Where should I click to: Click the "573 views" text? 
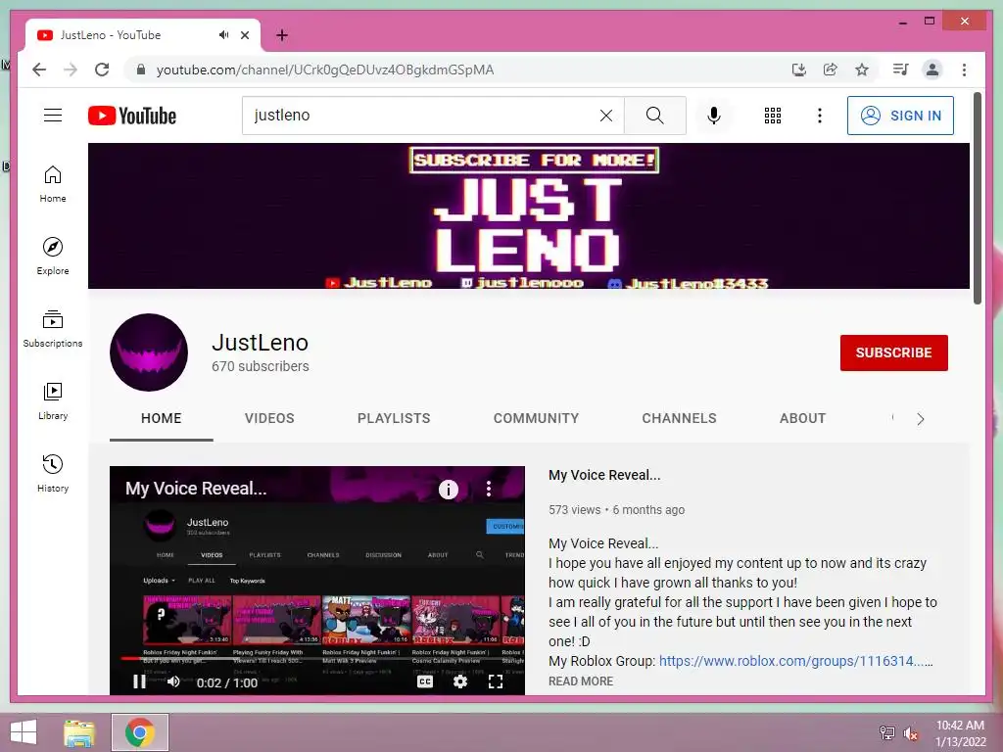(x=574, y=509)
